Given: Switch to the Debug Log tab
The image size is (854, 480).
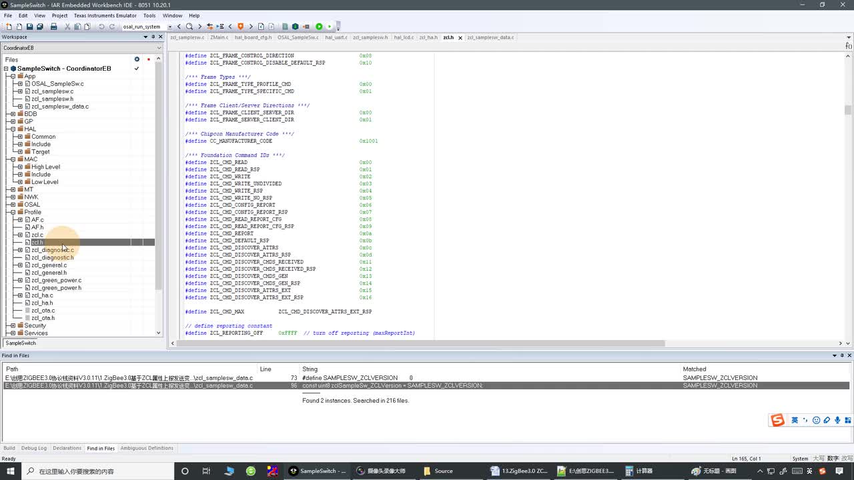Looking at the screenshot, I should coord(34,448).
